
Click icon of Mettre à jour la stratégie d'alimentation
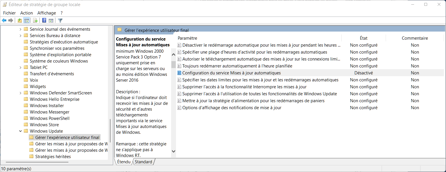pyautogui.click(x=180, y=101)
